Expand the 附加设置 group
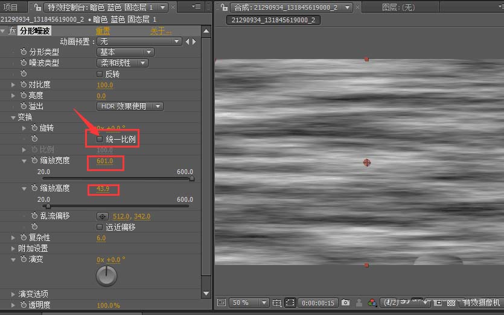 click(x=13, y=249)
